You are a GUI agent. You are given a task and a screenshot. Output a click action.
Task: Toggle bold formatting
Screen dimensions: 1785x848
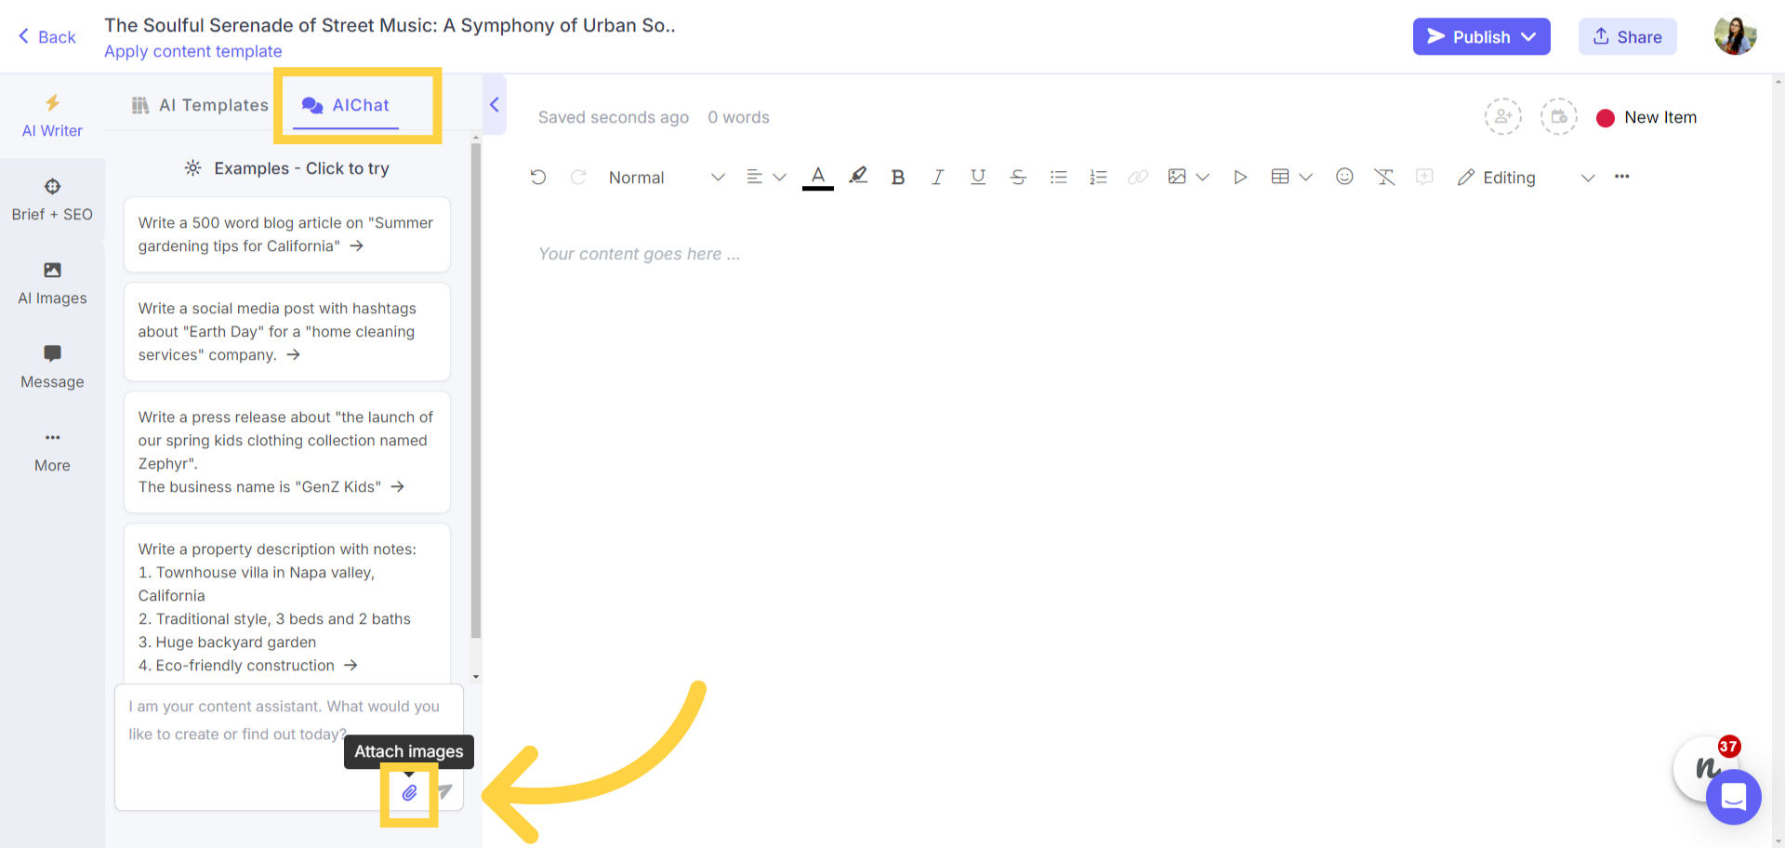(x=898, y=177)
